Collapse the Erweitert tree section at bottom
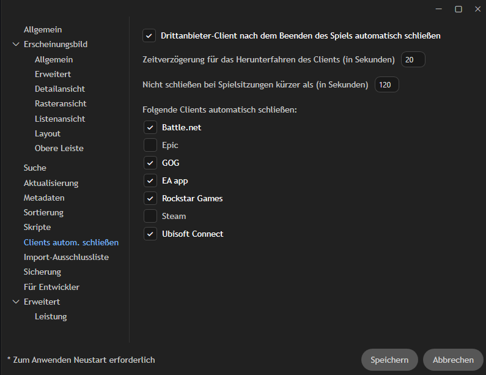 [x=16, y=302]
